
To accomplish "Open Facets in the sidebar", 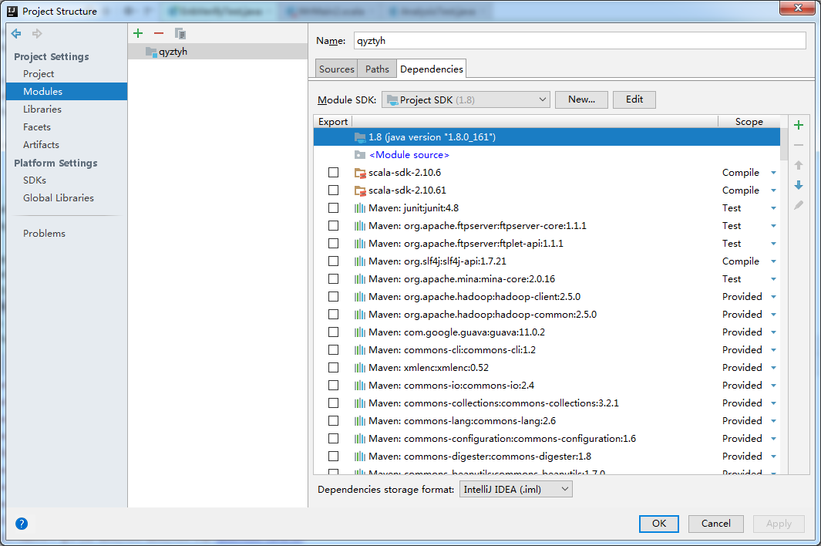I will [37, 126].
